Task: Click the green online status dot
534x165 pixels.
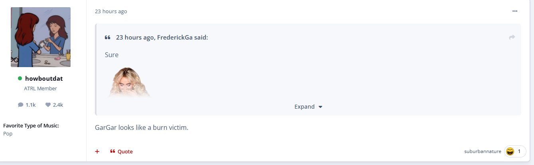Action: [x=20, y=78]
